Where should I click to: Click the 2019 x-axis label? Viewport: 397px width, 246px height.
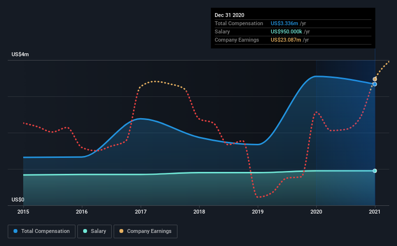click(x=258, y=212)
